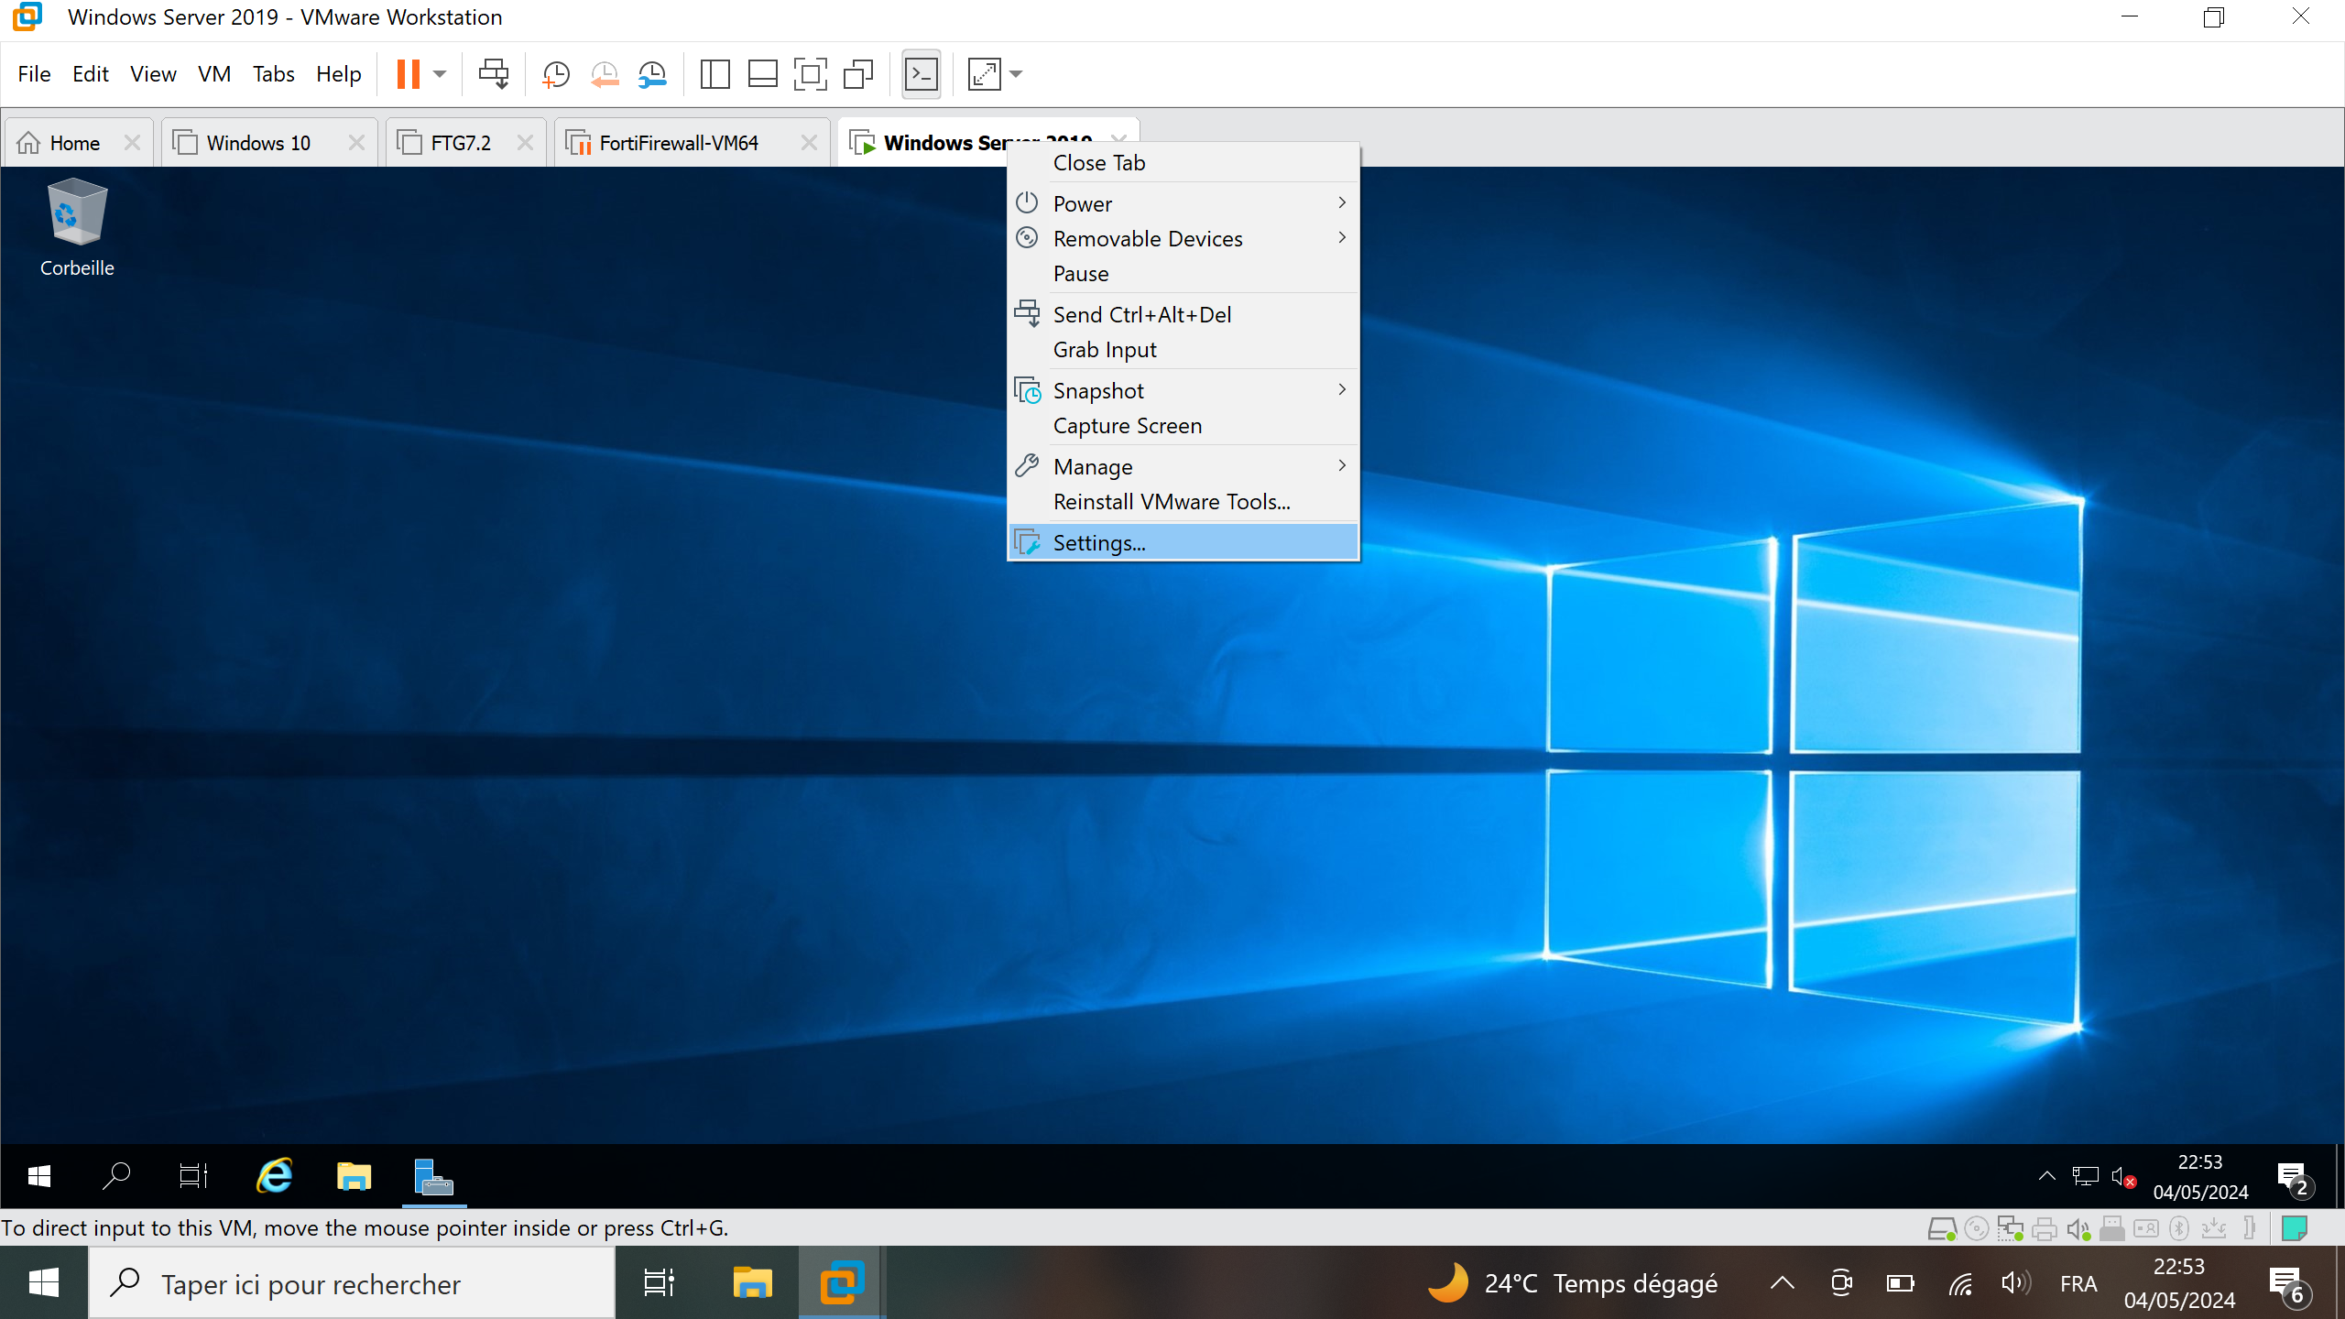Open the guest VM Start menu
This screenshot has width=2345, height=1319.
pos(39,1176)
